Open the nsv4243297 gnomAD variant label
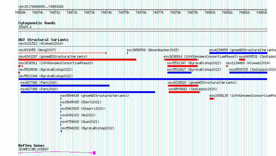 [x=53, y=56]
